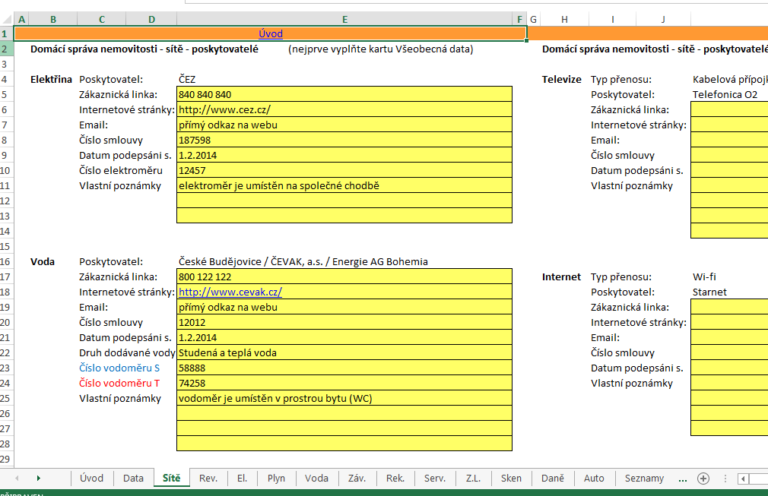Select Internet Zákaznická linka empty yellow cell

tap(730, 307)
